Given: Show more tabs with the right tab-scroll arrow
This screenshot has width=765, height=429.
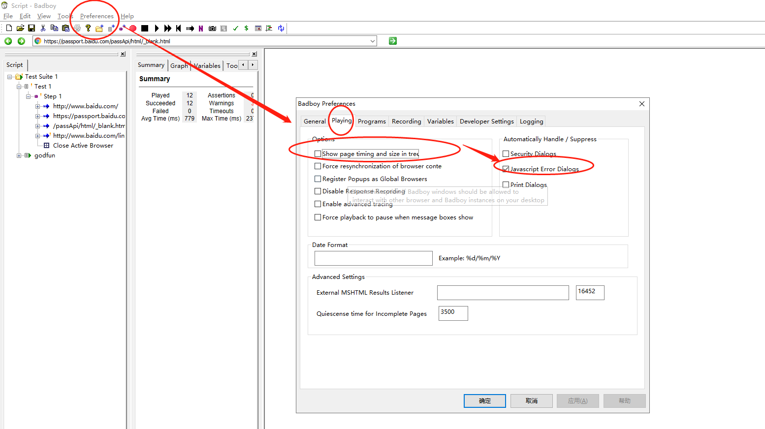Looking at the screenshot, I should click(x=253, y=65).
